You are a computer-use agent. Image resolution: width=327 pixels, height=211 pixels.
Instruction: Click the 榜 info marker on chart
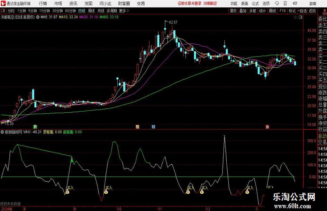[137, 126]
